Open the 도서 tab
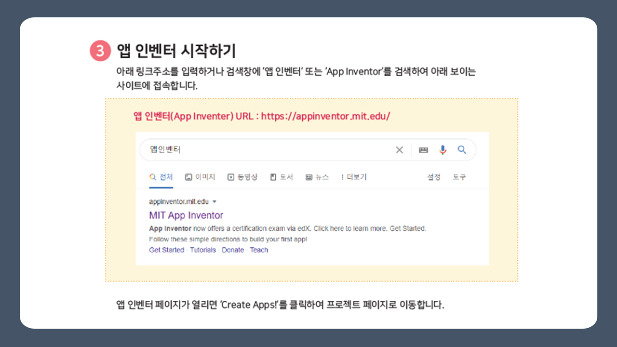 coord(282,177)
